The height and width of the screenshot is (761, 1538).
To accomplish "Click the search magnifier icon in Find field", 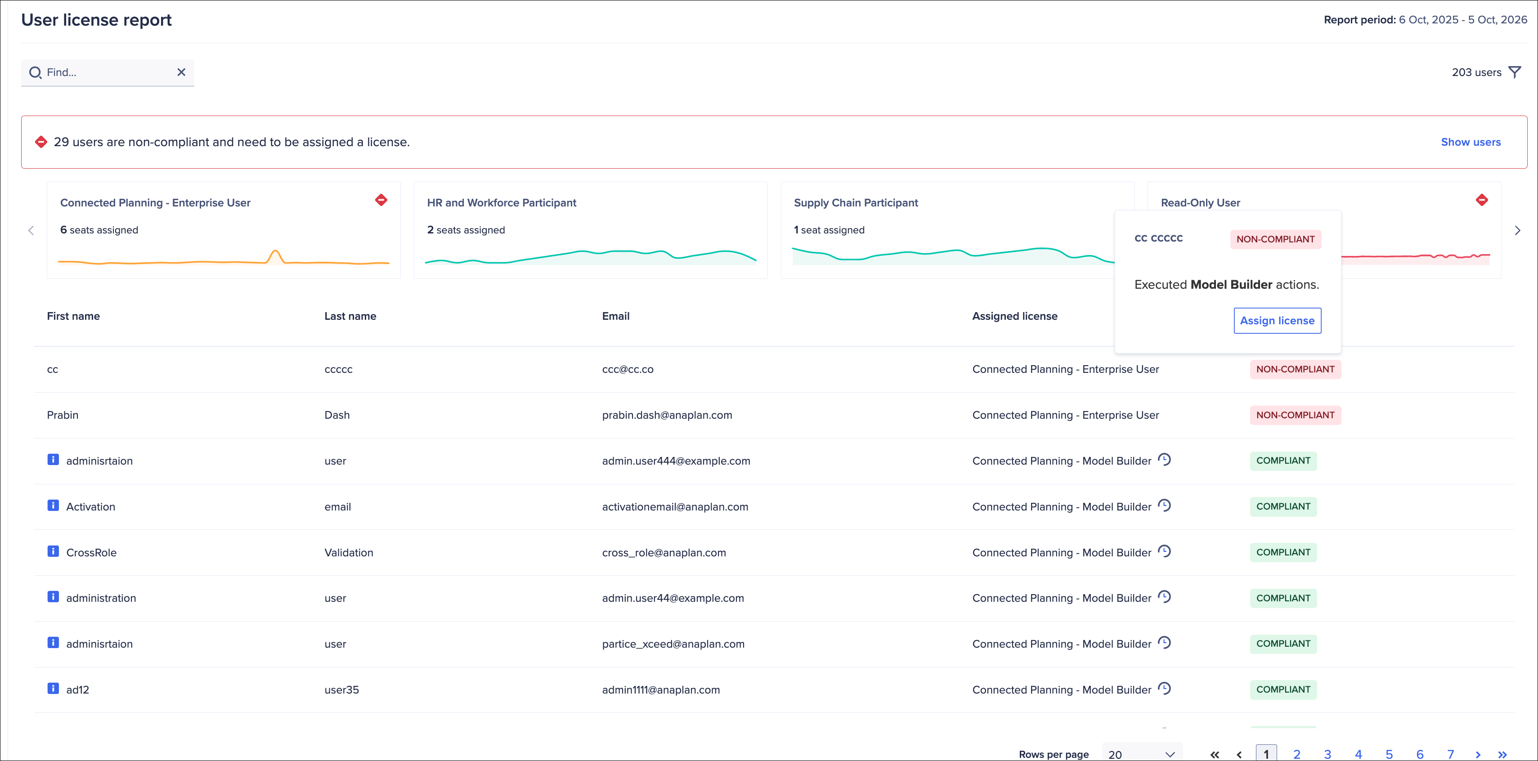I will click(x=35, y=72).
